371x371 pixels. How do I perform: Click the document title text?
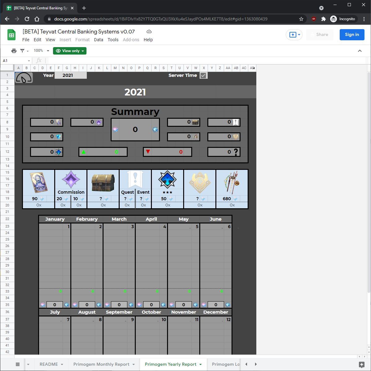pos(78,32)
